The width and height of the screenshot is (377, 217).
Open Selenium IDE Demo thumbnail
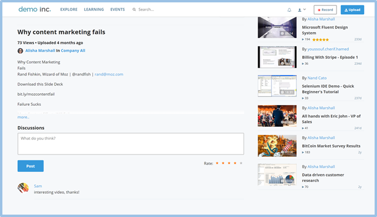tap(277, 86)
